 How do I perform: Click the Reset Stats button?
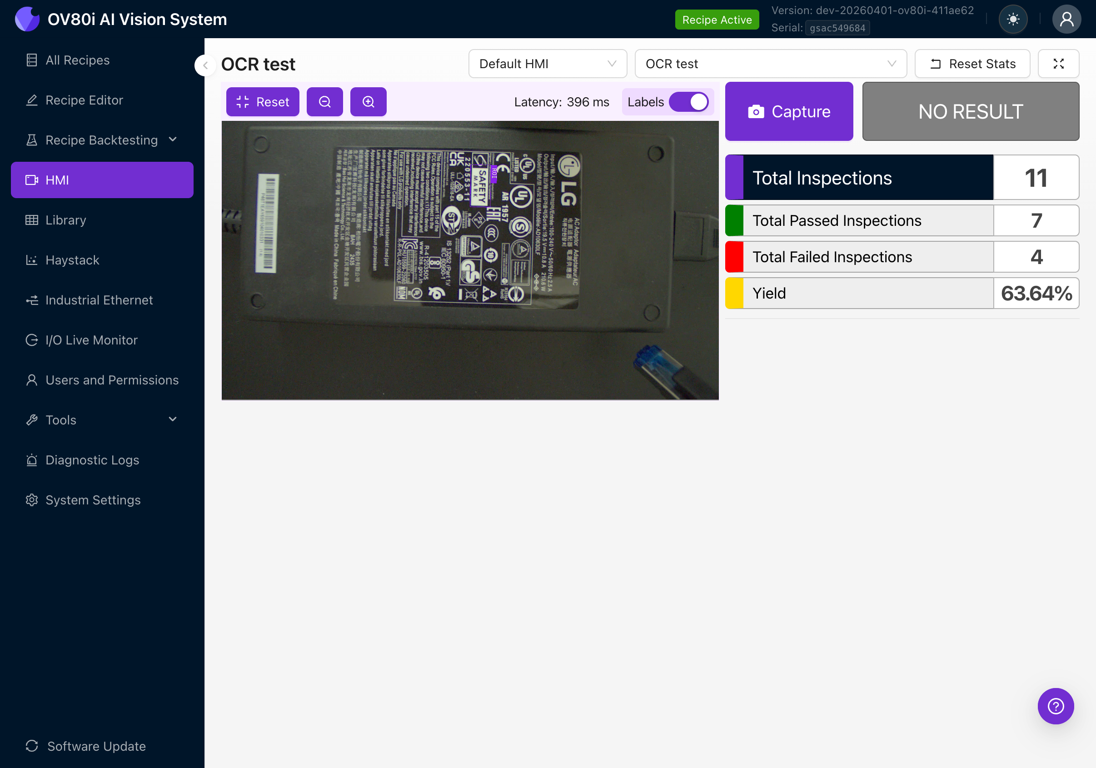pos(972,64)
